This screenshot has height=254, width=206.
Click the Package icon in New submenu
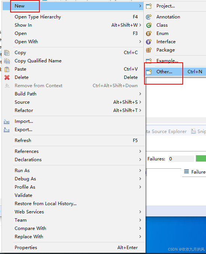point(149,50)
